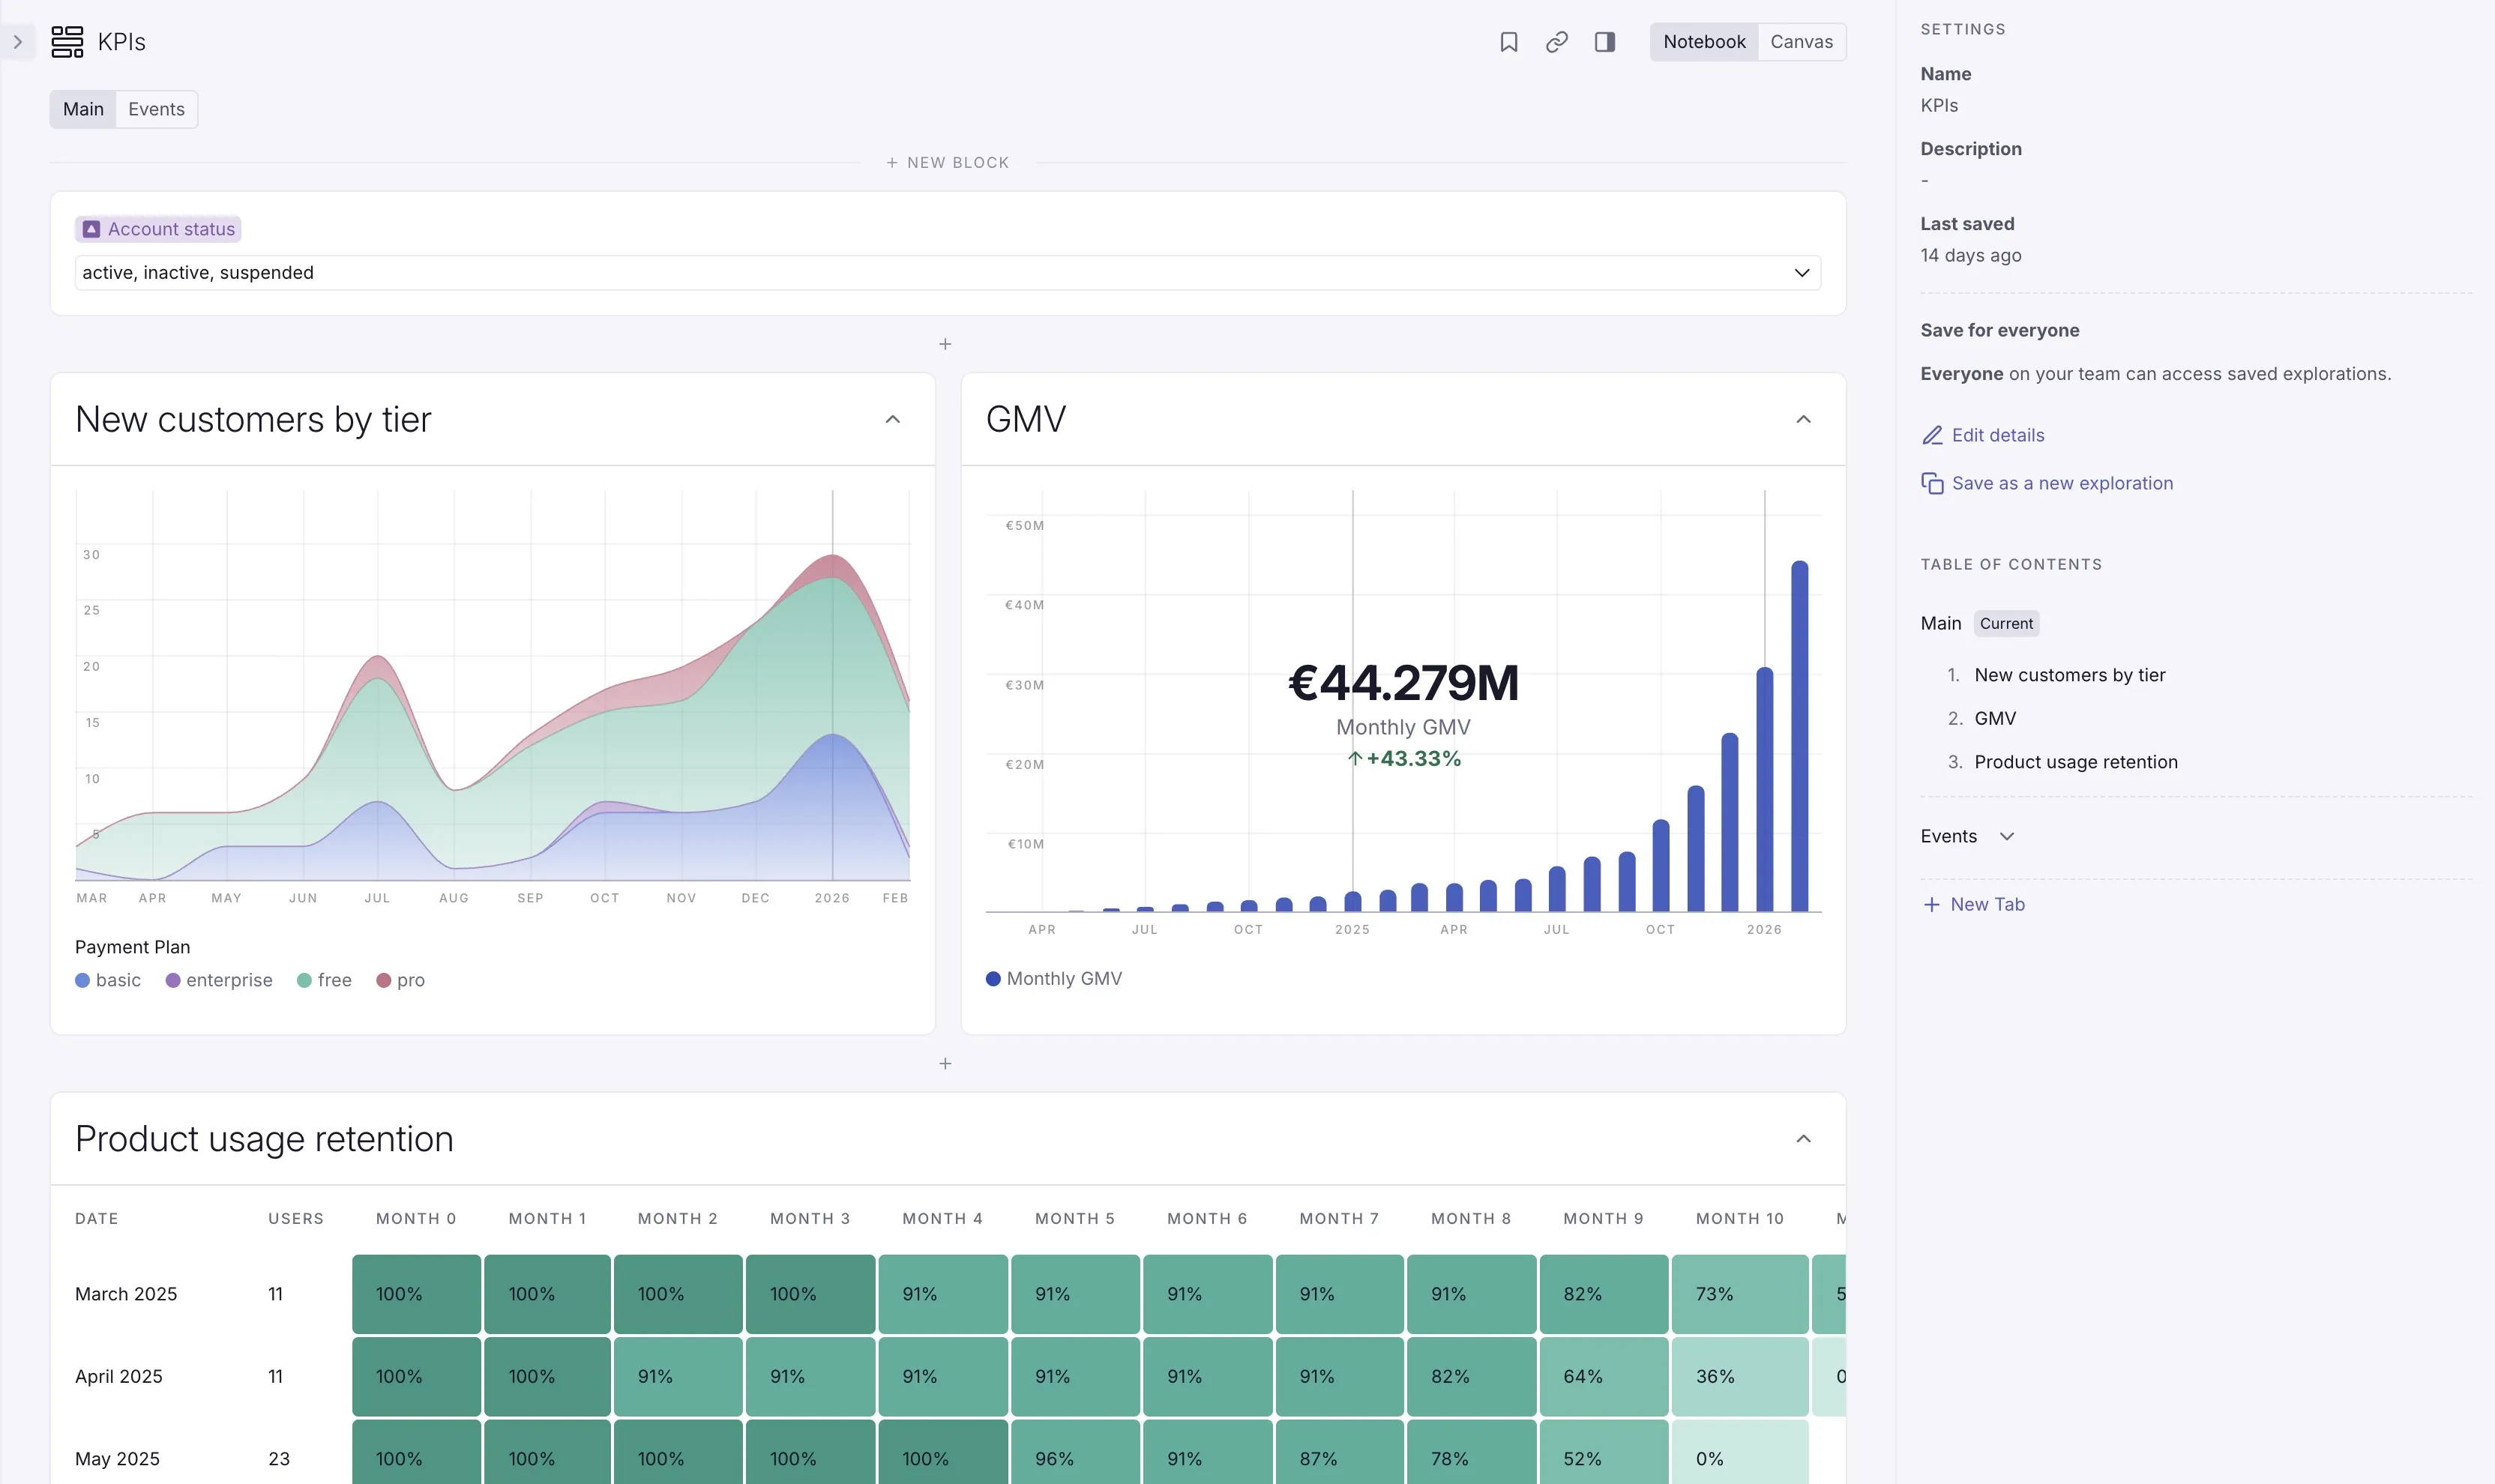Click the copy link icon
Viewport: 2495px width, 1484px height.
[x=1556, y=42]
